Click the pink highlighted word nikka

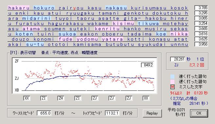point(179,34)
